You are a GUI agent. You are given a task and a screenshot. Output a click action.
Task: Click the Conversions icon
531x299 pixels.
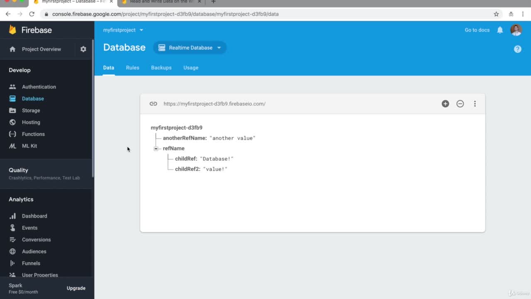click(12, 240)
